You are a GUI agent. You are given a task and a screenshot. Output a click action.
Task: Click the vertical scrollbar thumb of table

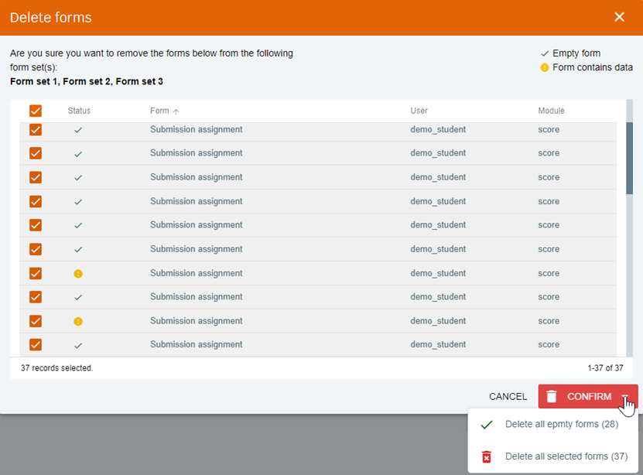tap(630, 158)
